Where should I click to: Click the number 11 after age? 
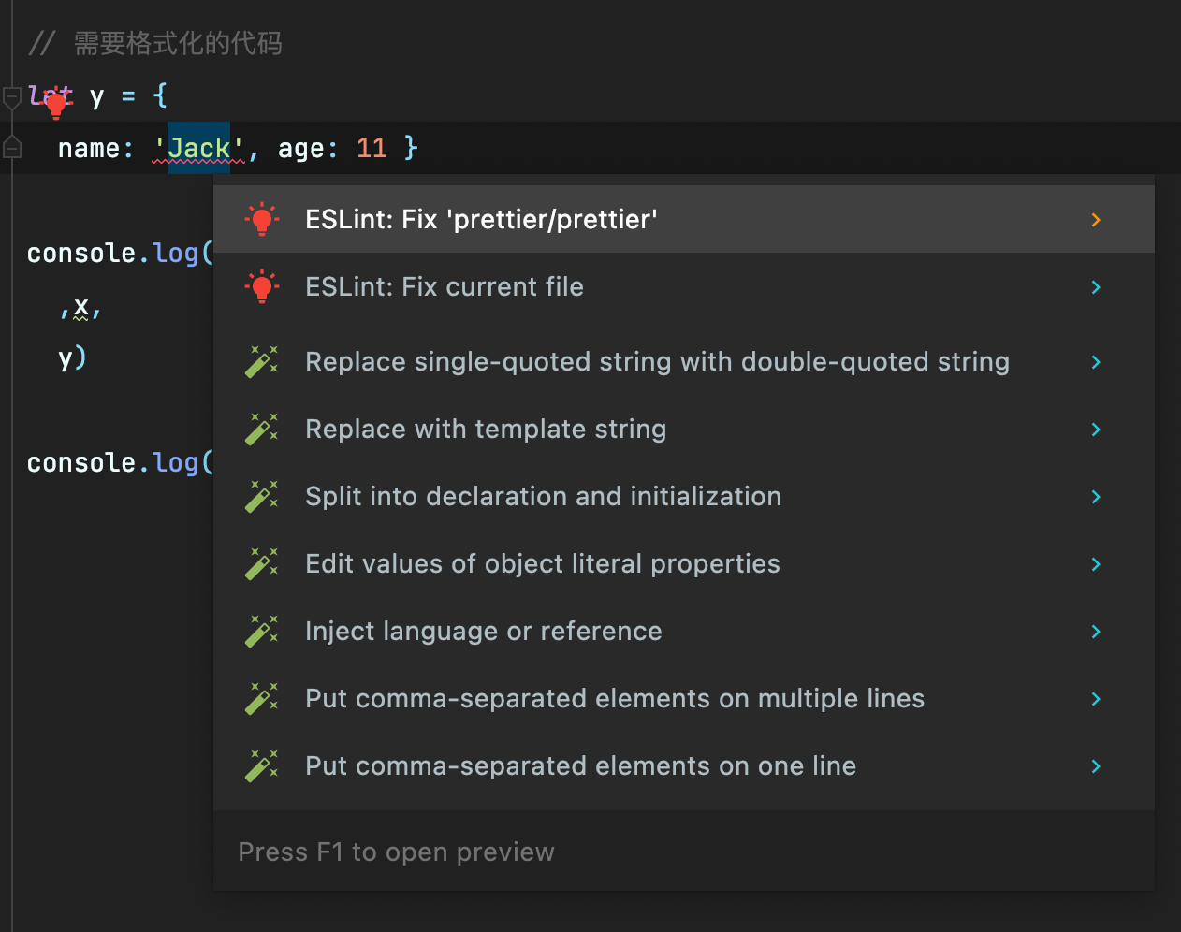tap(372, 148)
